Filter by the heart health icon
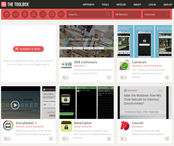Viewport: 174px width, 146px height. tap(43, 14)
